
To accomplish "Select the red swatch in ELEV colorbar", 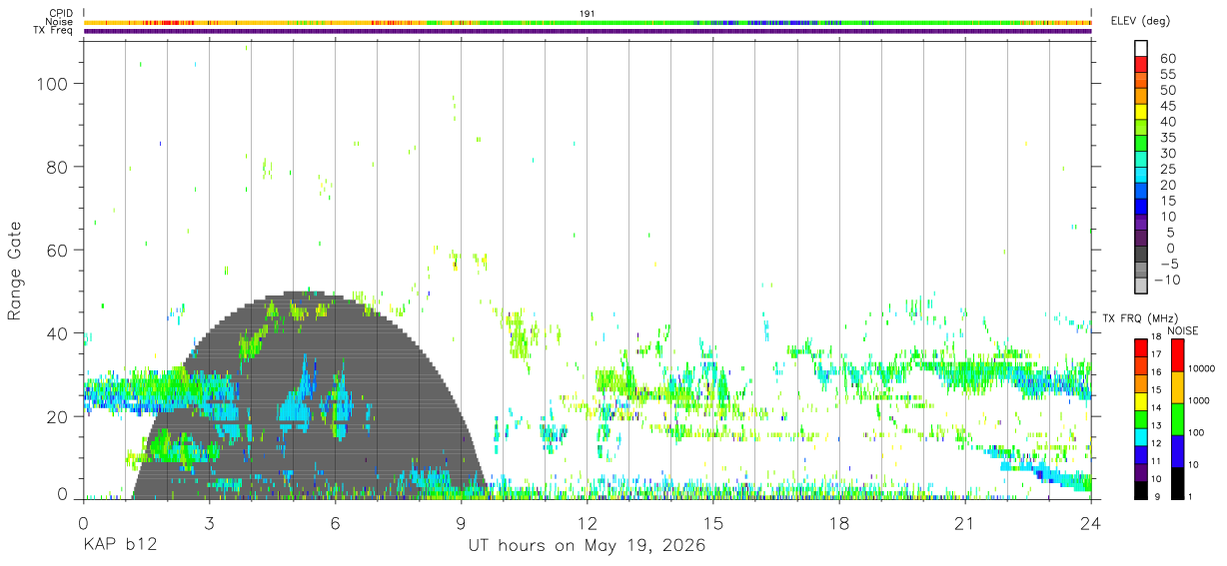I will (x=1141, y=65).
